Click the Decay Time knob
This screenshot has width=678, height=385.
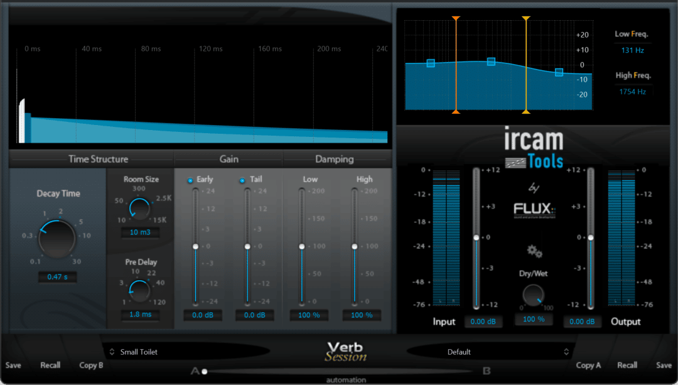[x=57, y=237]
